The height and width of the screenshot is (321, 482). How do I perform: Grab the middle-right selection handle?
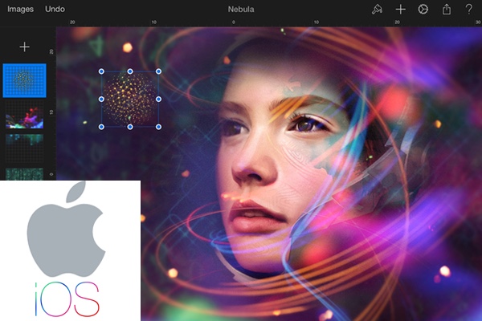point(158,100)
